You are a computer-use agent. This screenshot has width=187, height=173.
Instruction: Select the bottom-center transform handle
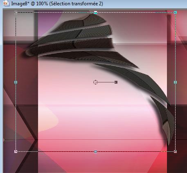96,151
